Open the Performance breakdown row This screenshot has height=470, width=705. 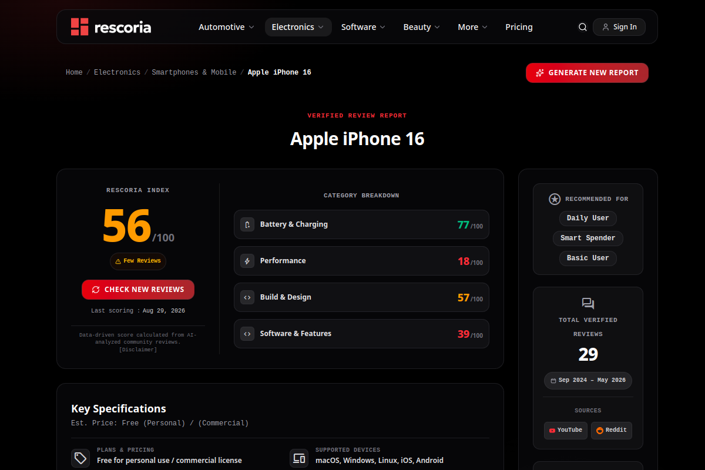tap(361, 261)
